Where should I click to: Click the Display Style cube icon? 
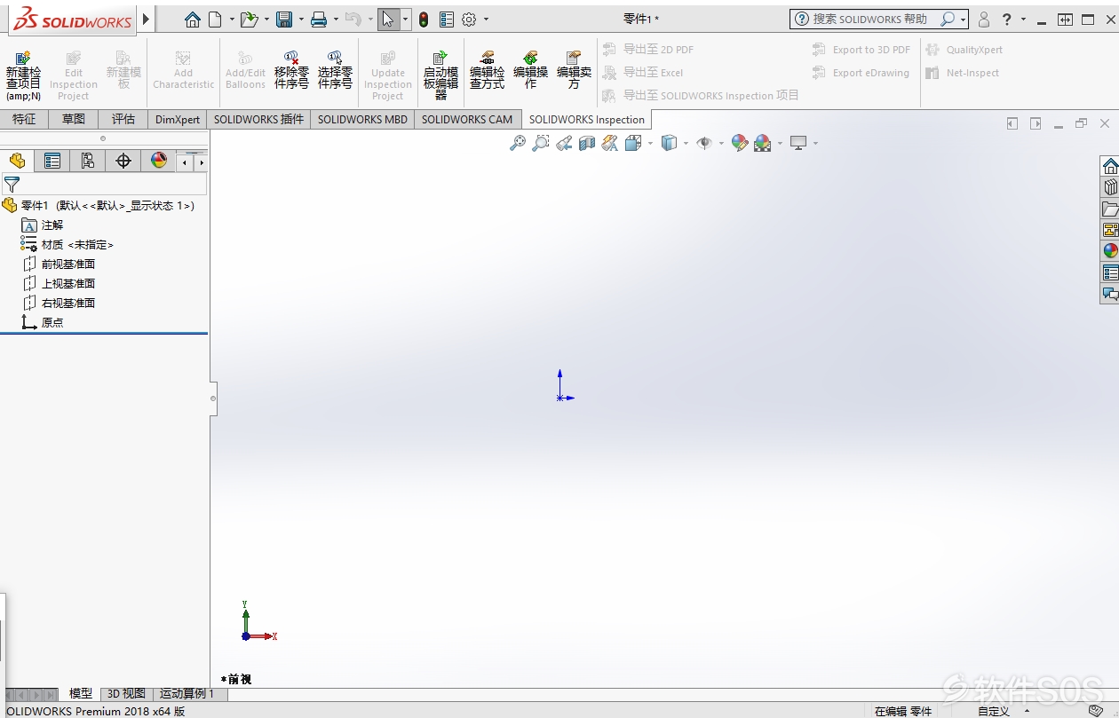pyautogui.click(x=670, y=143)
